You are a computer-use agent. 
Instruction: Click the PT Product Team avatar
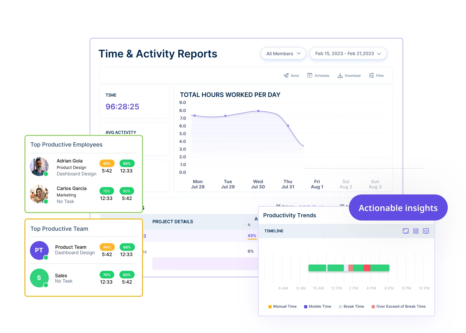[39, 250]
